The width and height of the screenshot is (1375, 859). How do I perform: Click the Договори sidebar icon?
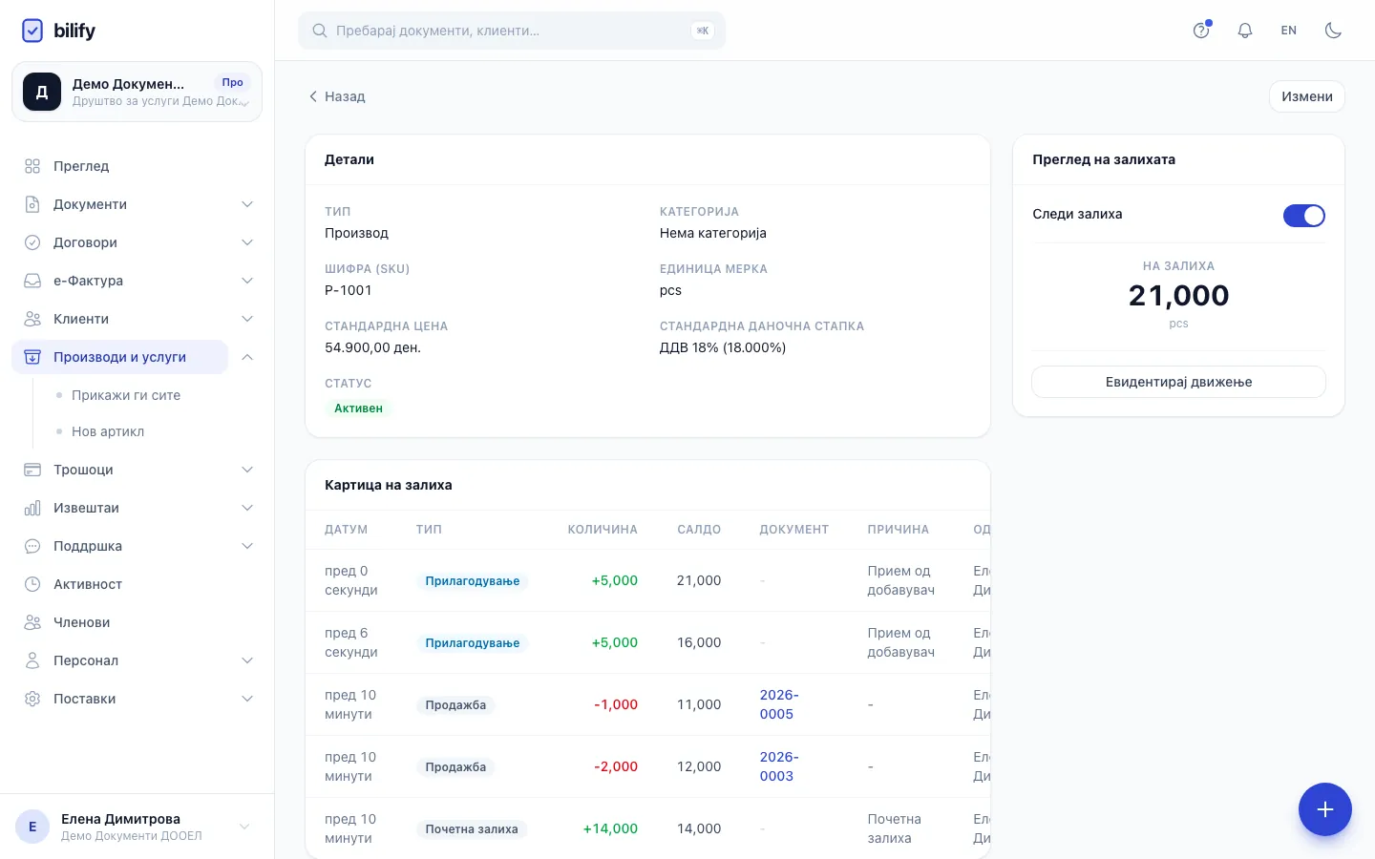[32, 242]
